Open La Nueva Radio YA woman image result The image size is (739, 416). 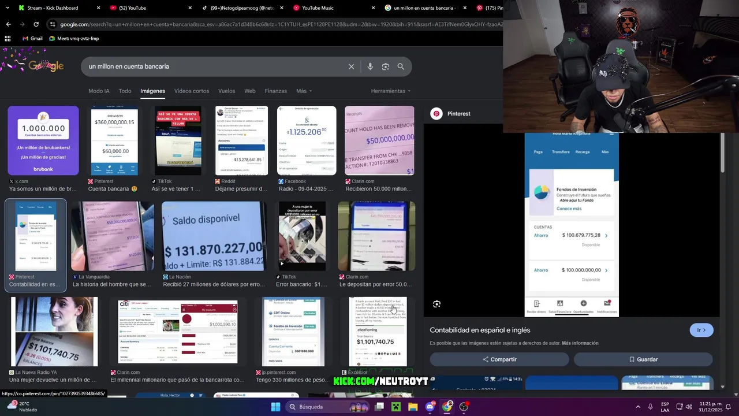click(x=54, y=332)
